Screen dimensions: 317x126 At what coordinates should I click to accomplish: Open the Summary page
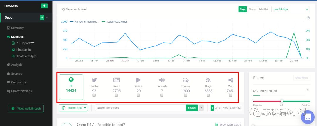point(17,28)
